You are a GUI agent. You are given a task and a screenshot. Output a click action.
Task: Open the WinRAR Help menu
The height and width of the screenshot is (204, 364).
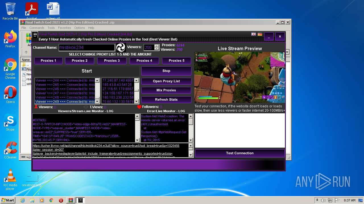point(91,28)
